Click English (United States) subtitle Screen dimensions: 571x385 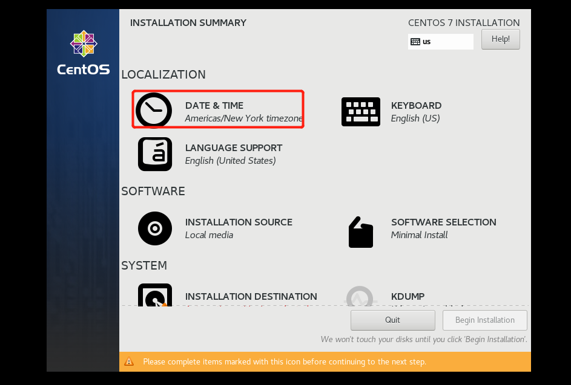click(231, 160)
